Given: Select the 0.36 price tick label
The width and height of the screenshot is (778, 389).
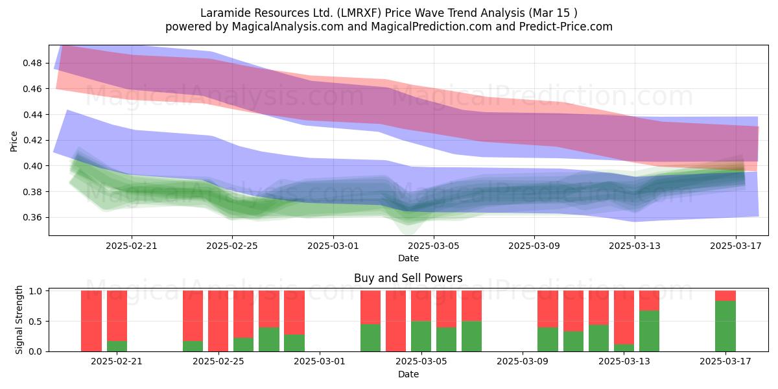Looking at the screenshot, I should 32,218.
